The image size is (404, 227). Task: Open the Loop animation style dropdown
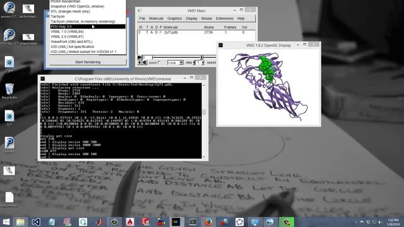point(175,62)
